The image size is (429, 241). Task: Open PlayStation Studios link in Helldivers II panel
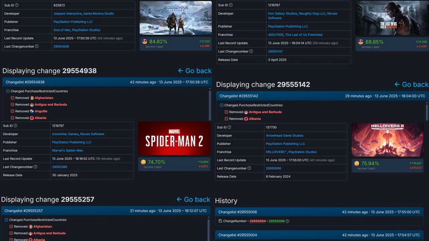click(303, 152)
